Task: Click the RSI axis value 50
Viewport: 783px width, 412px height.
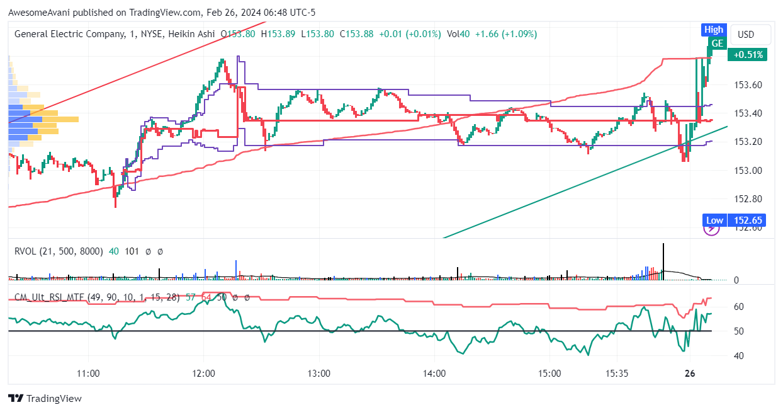Action: 740,331
